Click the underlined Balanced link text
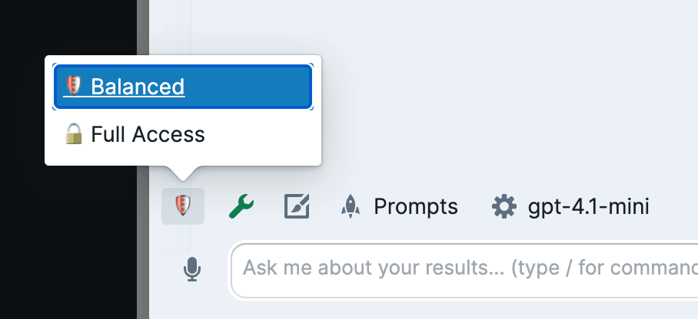Screen dimensions: 698x319 point(138,87)
